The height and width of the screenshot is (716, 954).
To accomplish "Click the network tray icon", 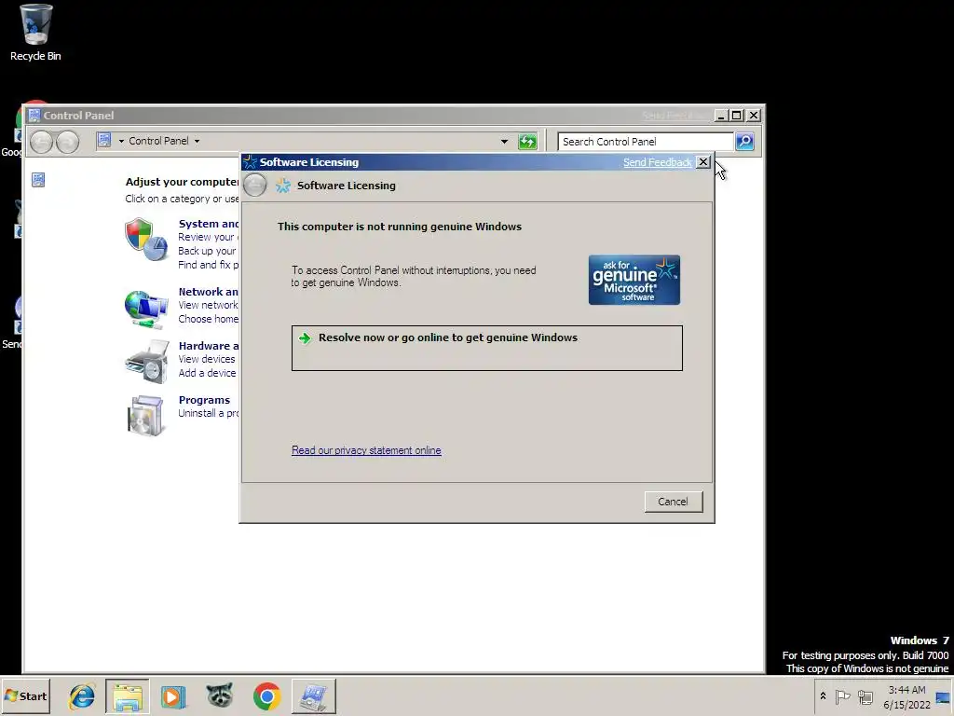I will (x=865, y=696).
